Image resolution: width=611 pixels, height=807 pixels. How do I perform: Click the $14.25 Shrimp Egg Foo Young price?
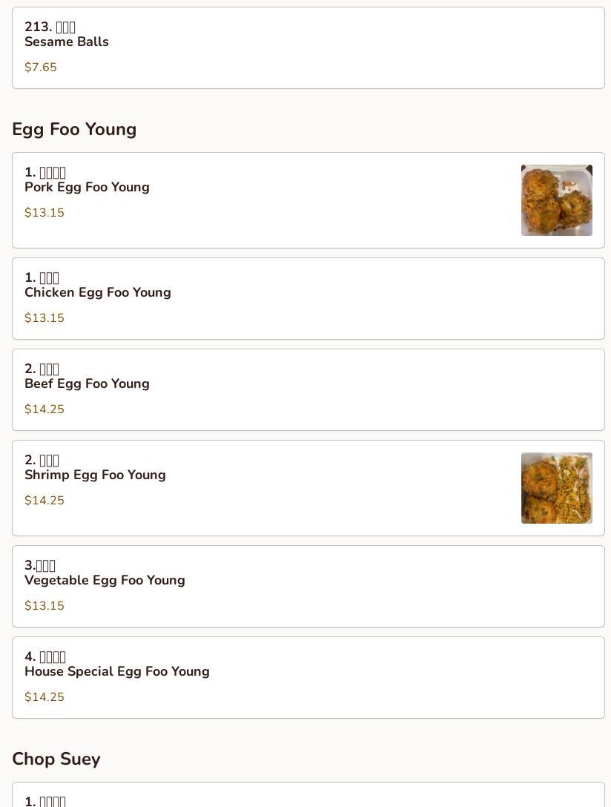(44, 501)
